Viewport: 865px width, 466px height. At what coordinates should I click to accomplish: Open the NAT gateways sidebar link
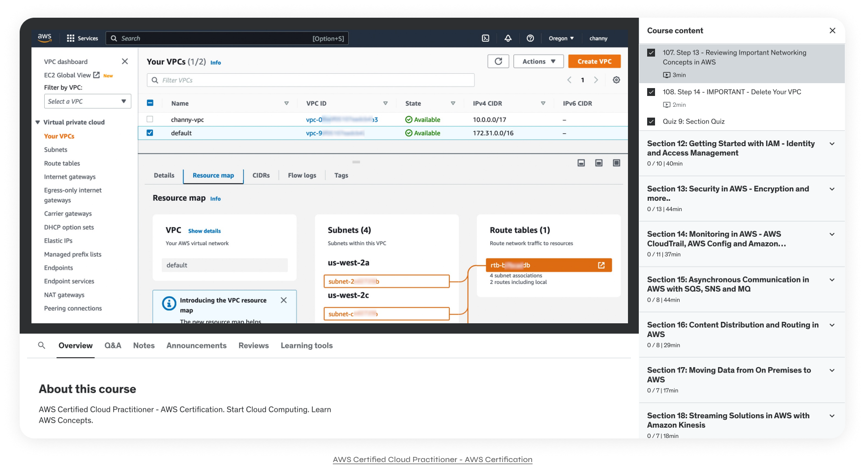(x=64, y=295)
